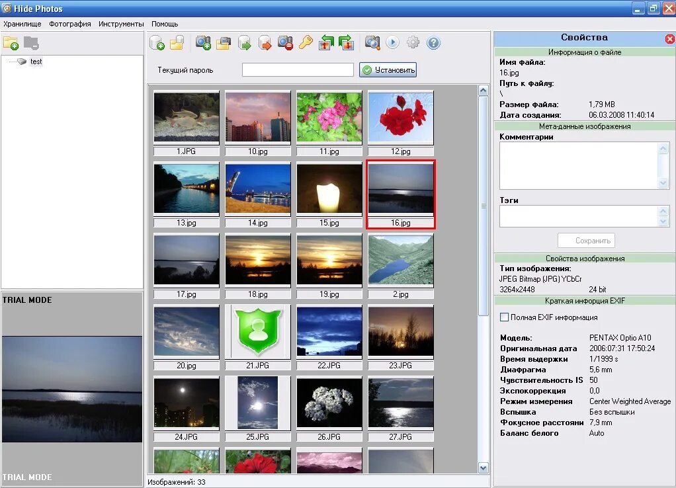Viewport: 676px width, 488px height.
Task: Click the remove folder icon in left panel
Action: coord(31,43)
